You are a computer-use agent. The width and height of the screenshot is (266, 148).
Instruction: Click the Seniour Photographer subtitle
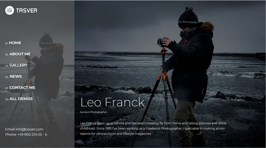pos(93,112)
